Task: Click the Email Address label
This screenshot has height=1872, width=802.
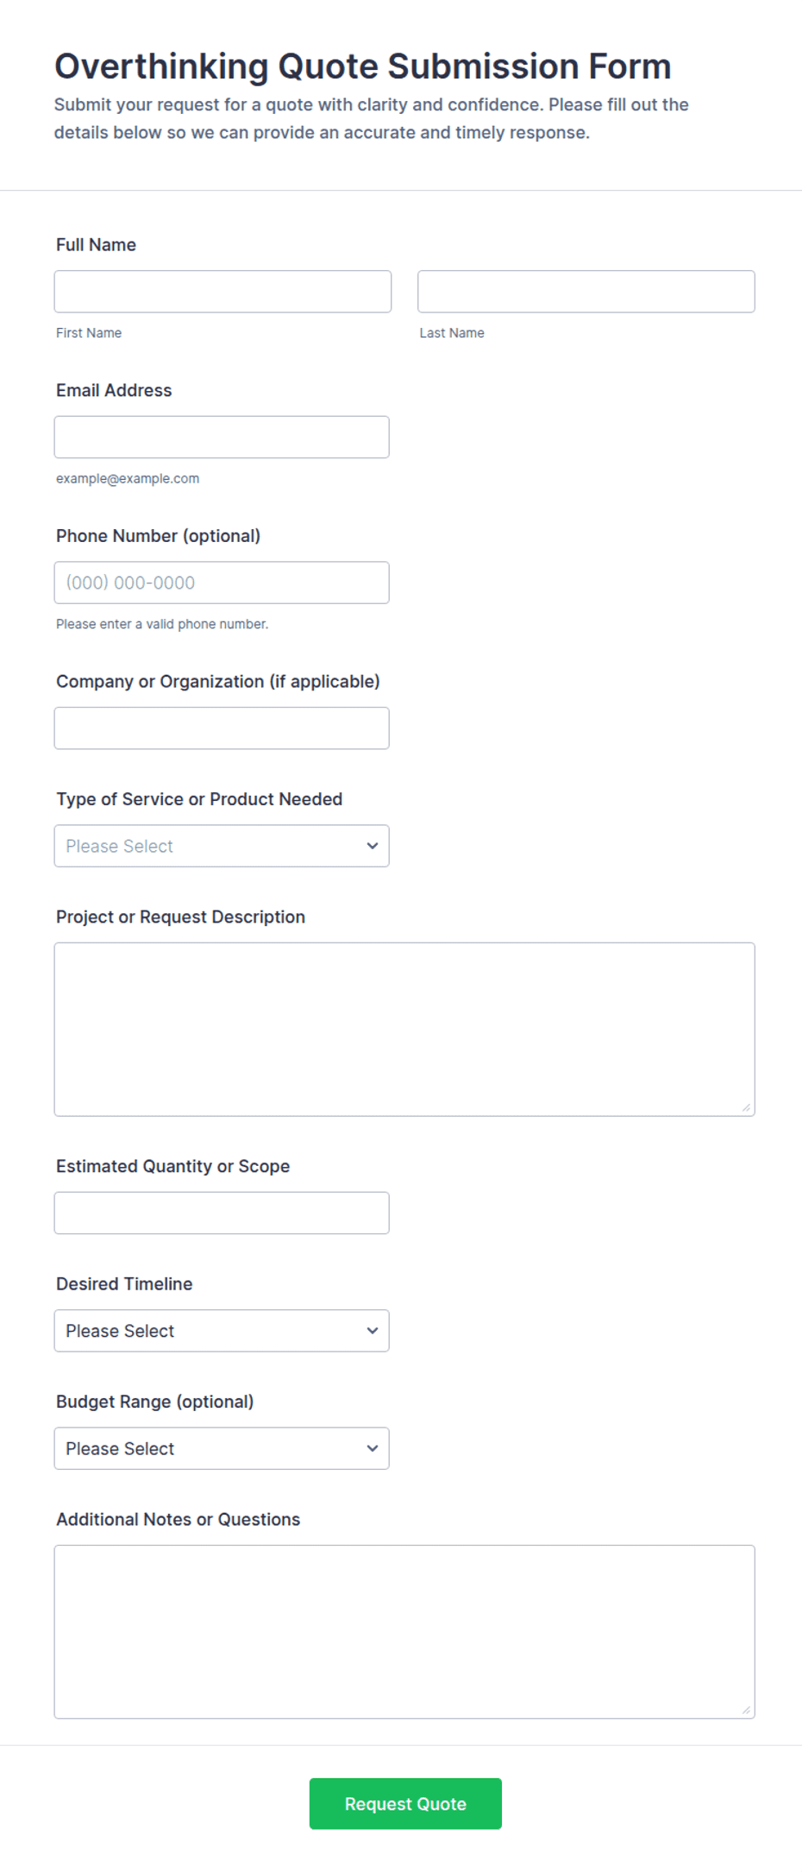Action: (x=114, y=390)
